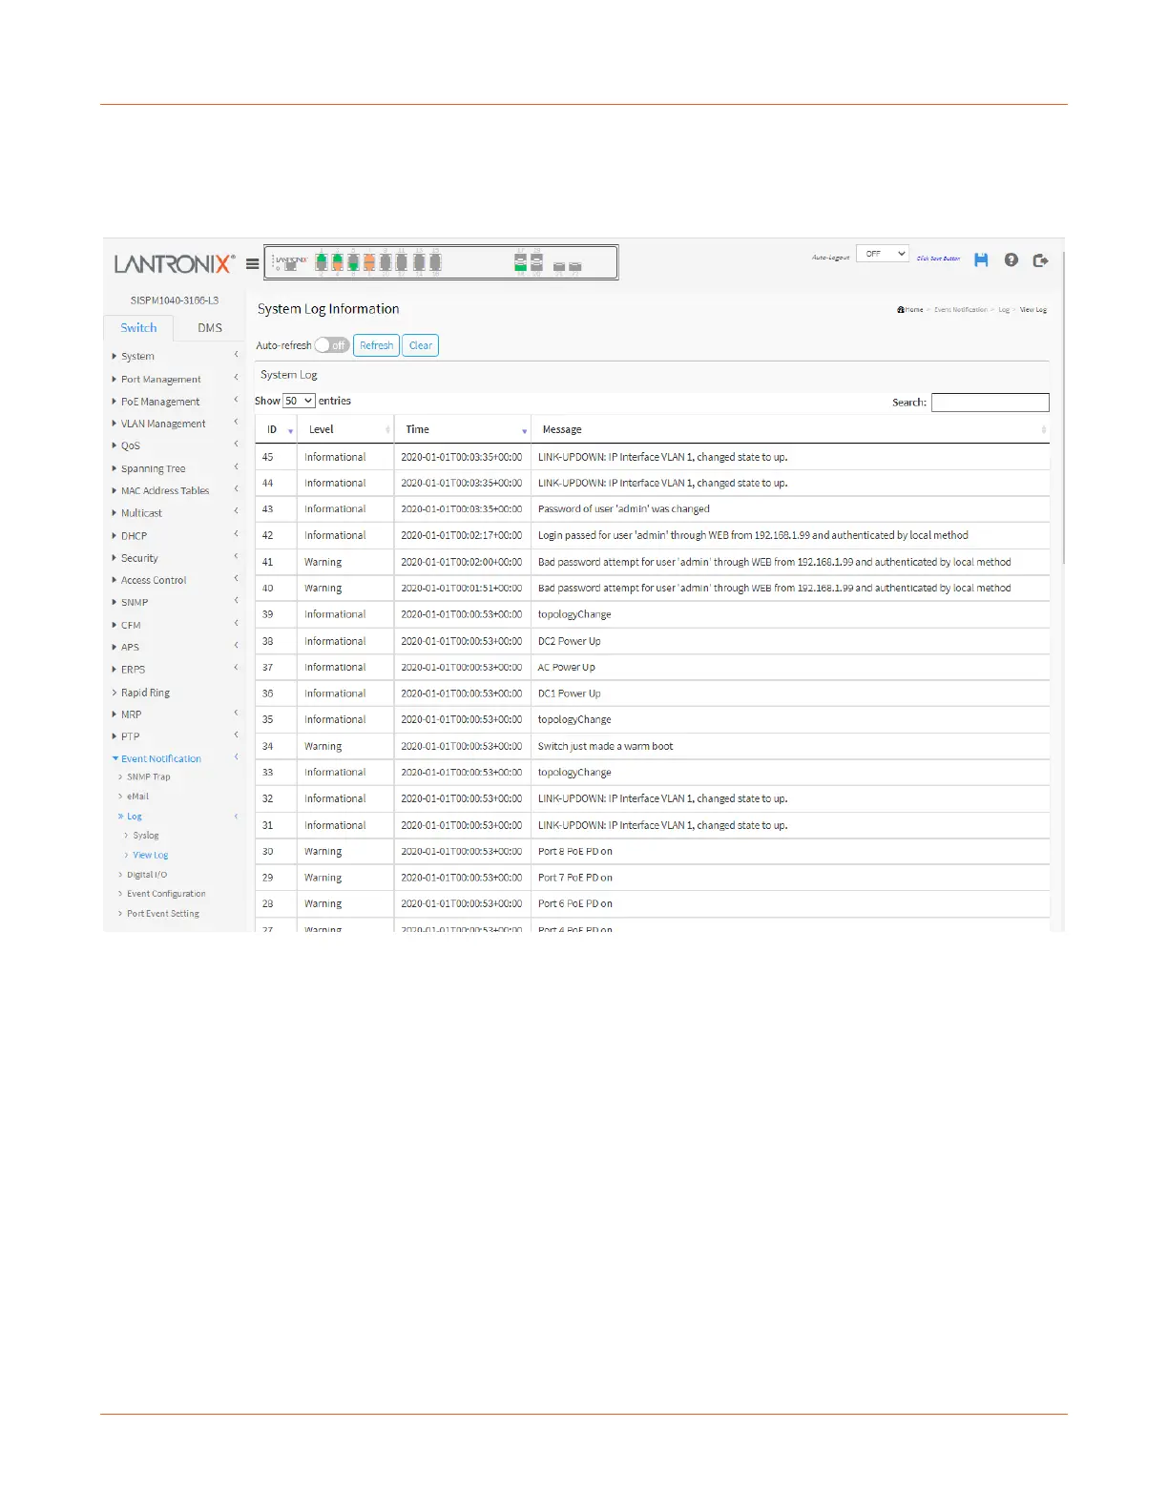Click the Log breadcrumb link

(x=1004, y=310)
